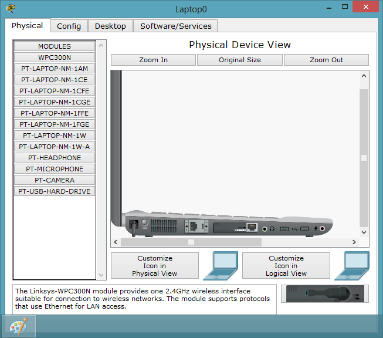
Task: Click module list scroll down arrow
Action: [101, 275]
